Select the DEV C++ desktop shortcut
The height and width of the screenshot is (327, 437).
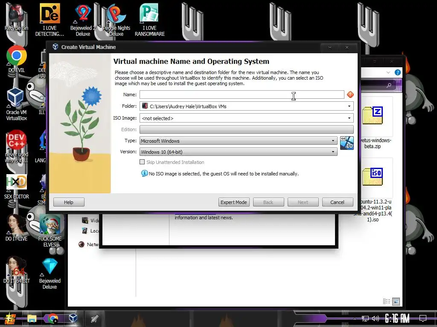pos(17,146)
